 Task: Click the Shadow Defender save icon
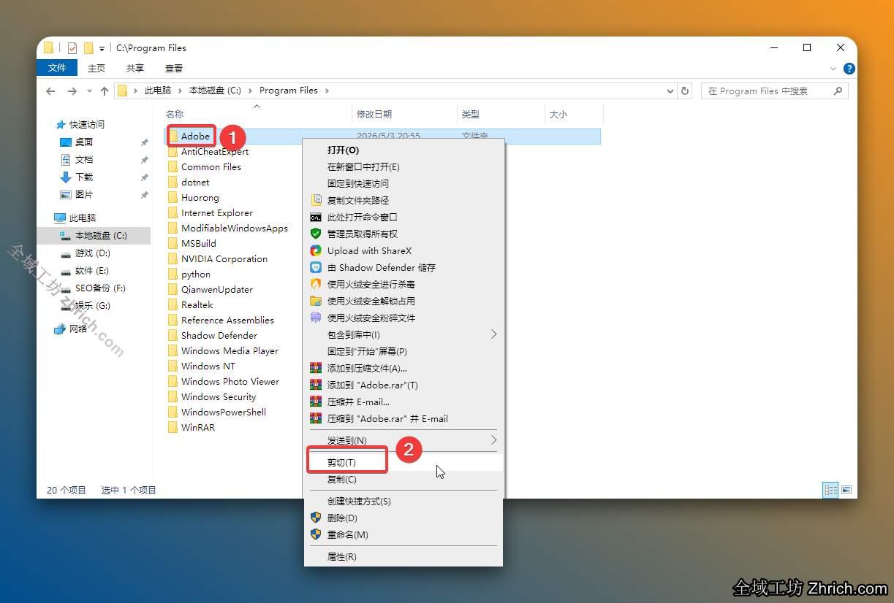pos(316,267)
